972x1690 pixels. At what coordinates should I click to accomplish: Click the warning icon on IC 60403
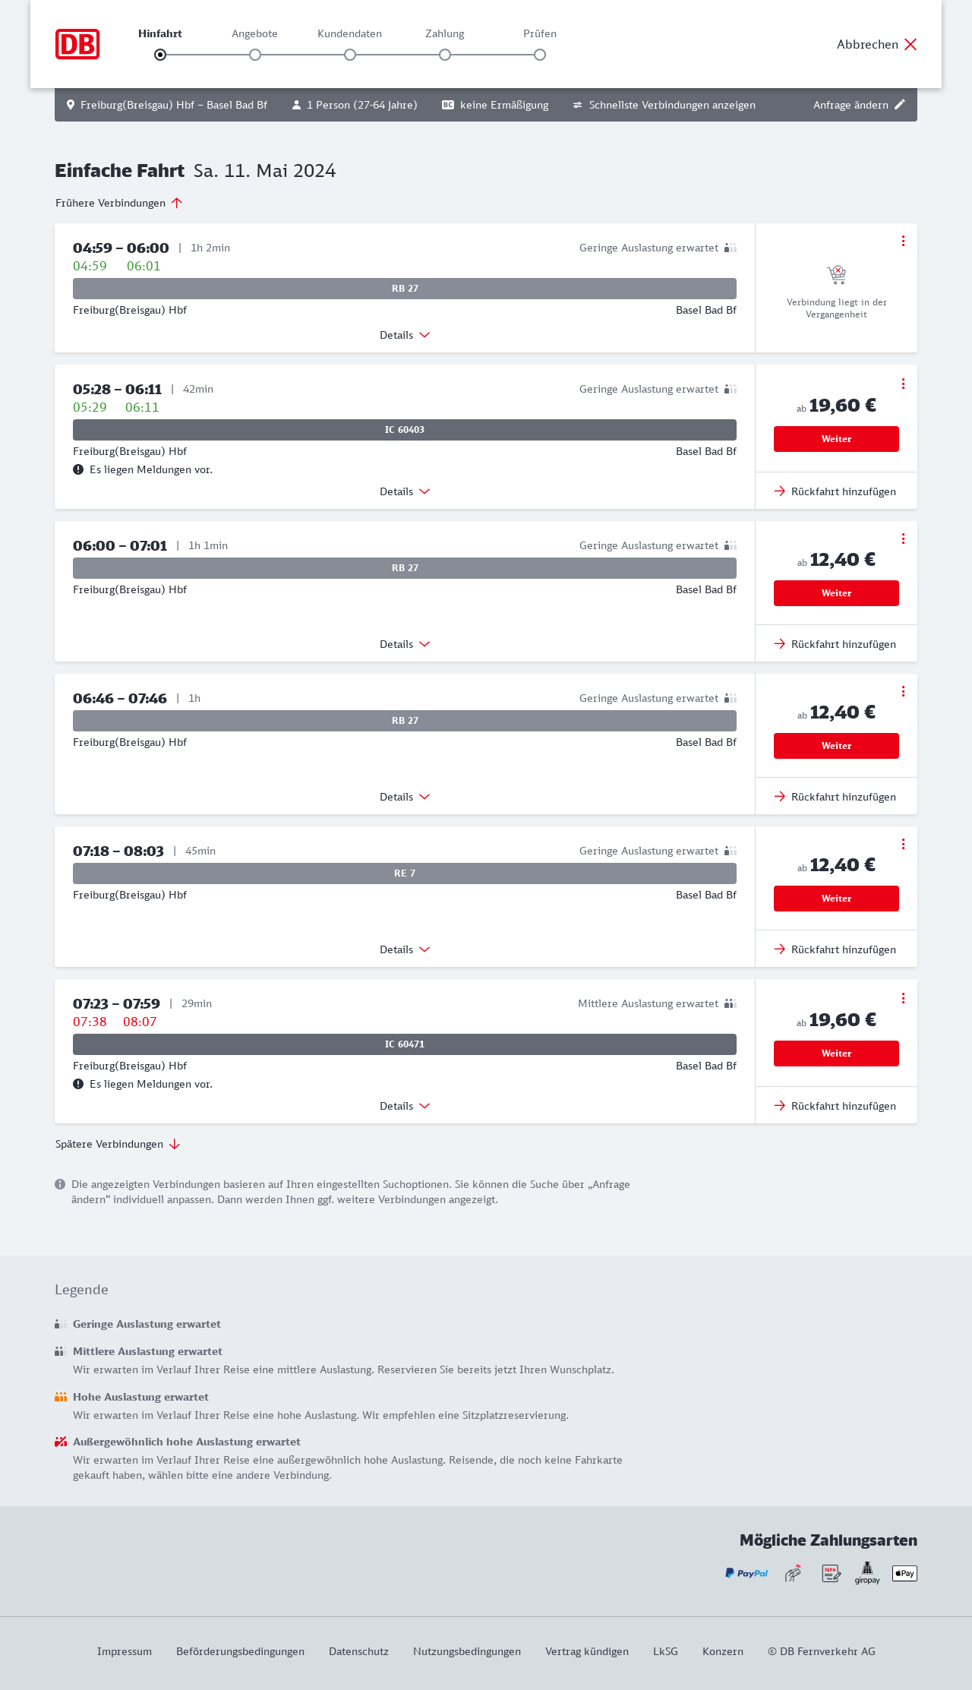coord(78,469)
